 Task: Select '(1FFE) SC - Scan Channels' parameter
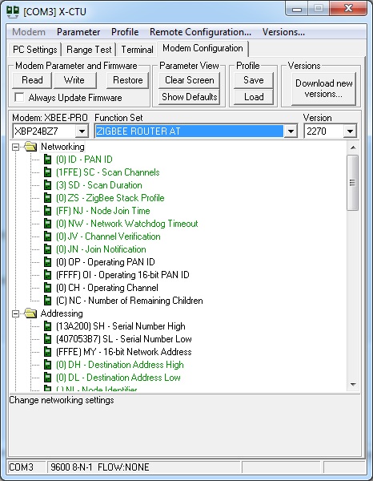click(108, 172)
